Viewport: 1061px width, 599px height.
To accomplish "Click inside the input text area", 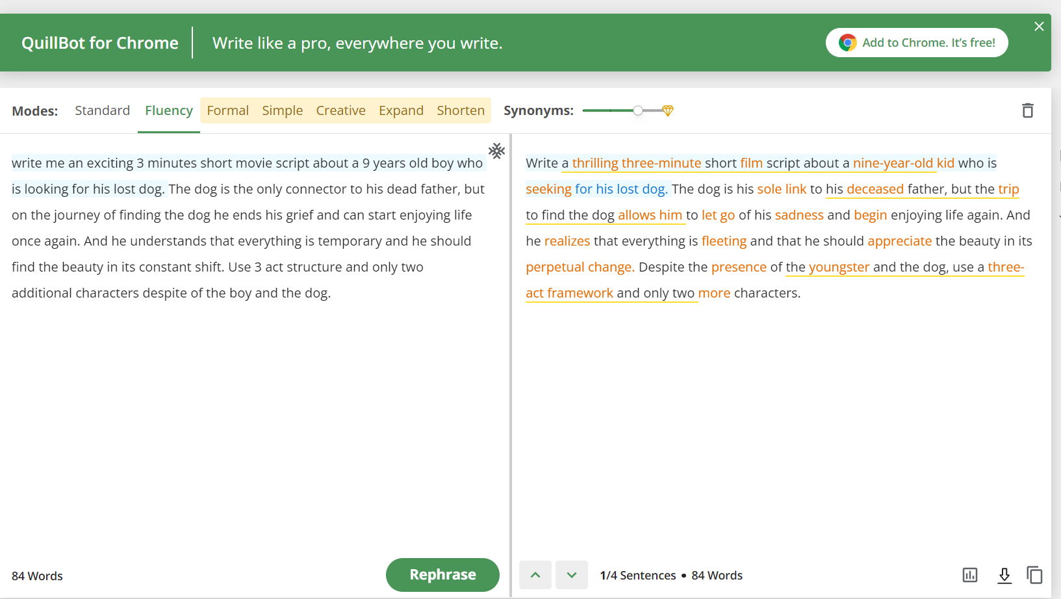I will coord(253,344).
